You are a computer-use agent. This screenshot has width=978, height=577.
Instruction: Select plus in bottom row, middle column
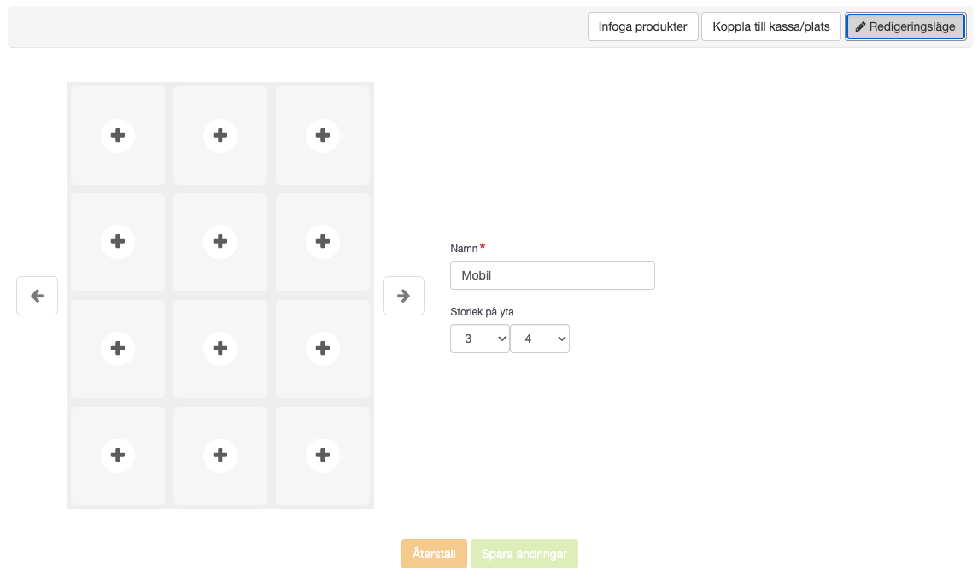click(220, 456)
